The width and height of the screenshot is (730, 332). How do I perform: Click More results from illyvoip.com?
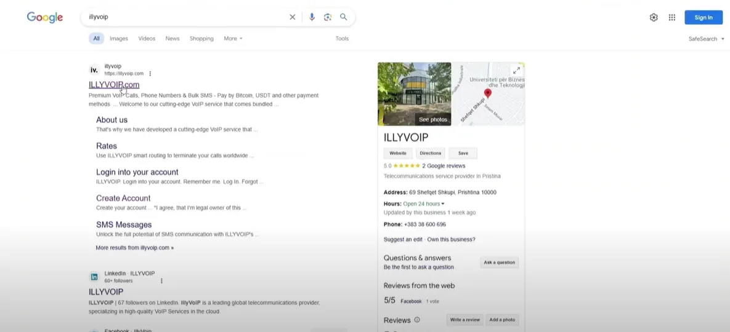pos(134,248)
